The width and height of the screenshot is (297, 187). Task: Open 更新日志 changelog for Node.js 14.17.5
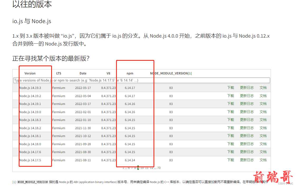pyautogui.click(x=247, y=160)
